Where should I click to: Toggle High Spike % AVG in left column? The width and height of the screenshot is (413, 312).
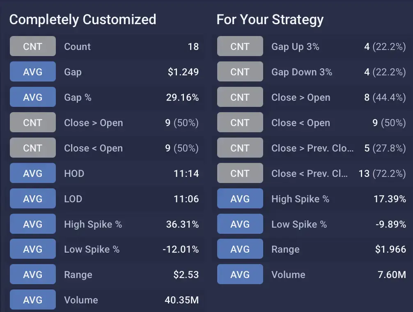coord(32,224)
